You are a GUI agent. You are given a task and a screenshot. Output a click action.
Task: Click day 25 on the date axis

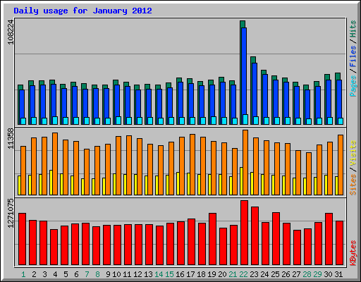[x=275, y=274]
